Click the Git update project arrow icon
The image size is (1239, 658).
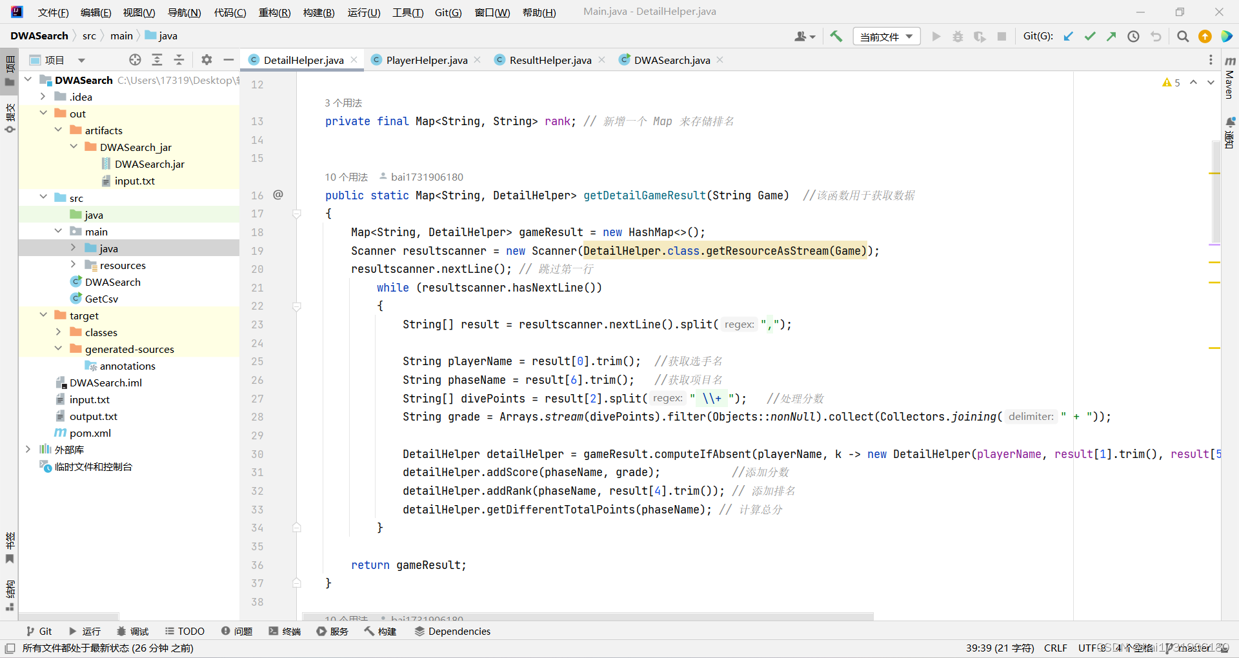1069,37
